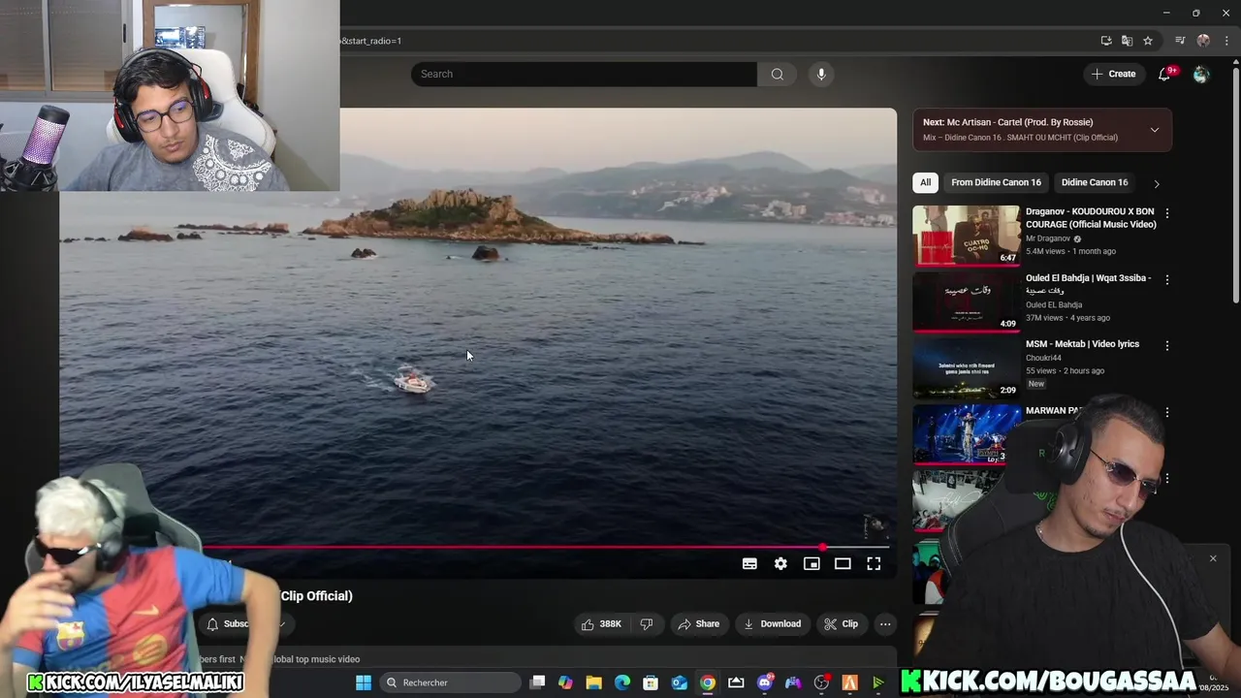Click the search magnifier button

click(x=777, y=74)
